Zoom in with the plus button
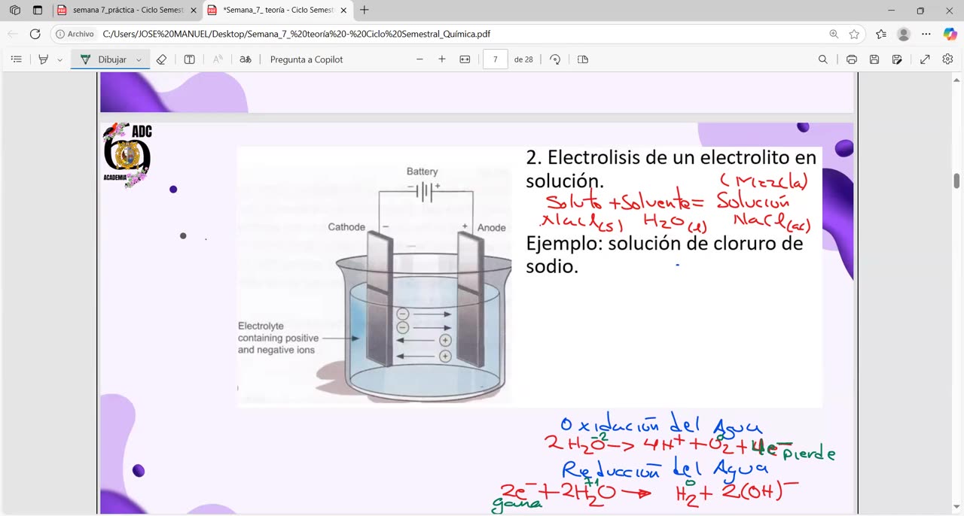The image size is (964, 516). (442, 59)
